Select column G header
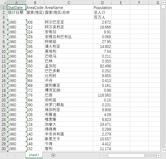This screenshot has height=159, width=166. tap(154, 3)
